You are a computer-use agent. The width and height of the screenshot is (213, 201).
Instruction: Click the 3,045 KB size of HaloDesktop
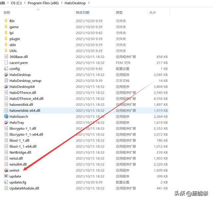[160, 75]
